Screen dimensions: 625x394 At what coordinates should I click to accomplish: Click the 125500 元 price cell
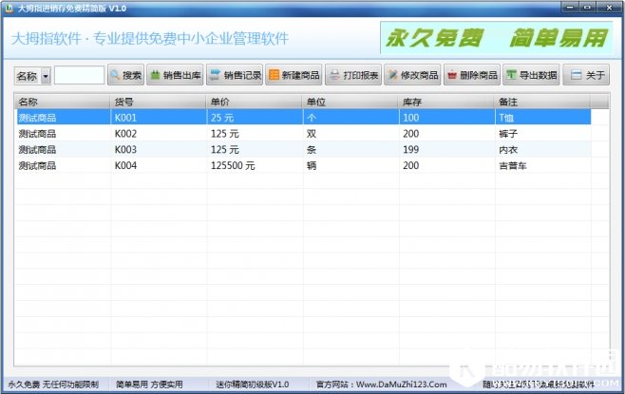[x=233, y=165]
